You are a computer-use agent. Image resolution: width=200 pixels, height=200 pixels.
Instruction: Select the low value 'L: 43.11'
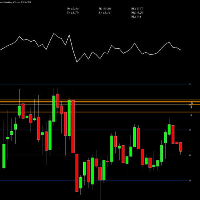tap(104, 13)
